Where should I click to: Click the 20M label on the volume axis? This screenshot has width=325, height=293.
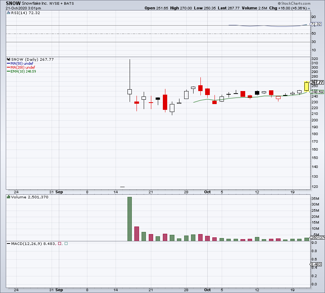(x=315, y=216)
